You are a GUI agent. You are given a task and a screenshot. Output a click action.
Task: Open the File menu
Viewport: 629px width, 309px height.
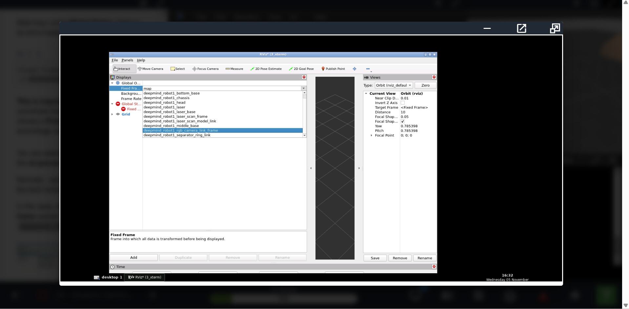point(114,60)
